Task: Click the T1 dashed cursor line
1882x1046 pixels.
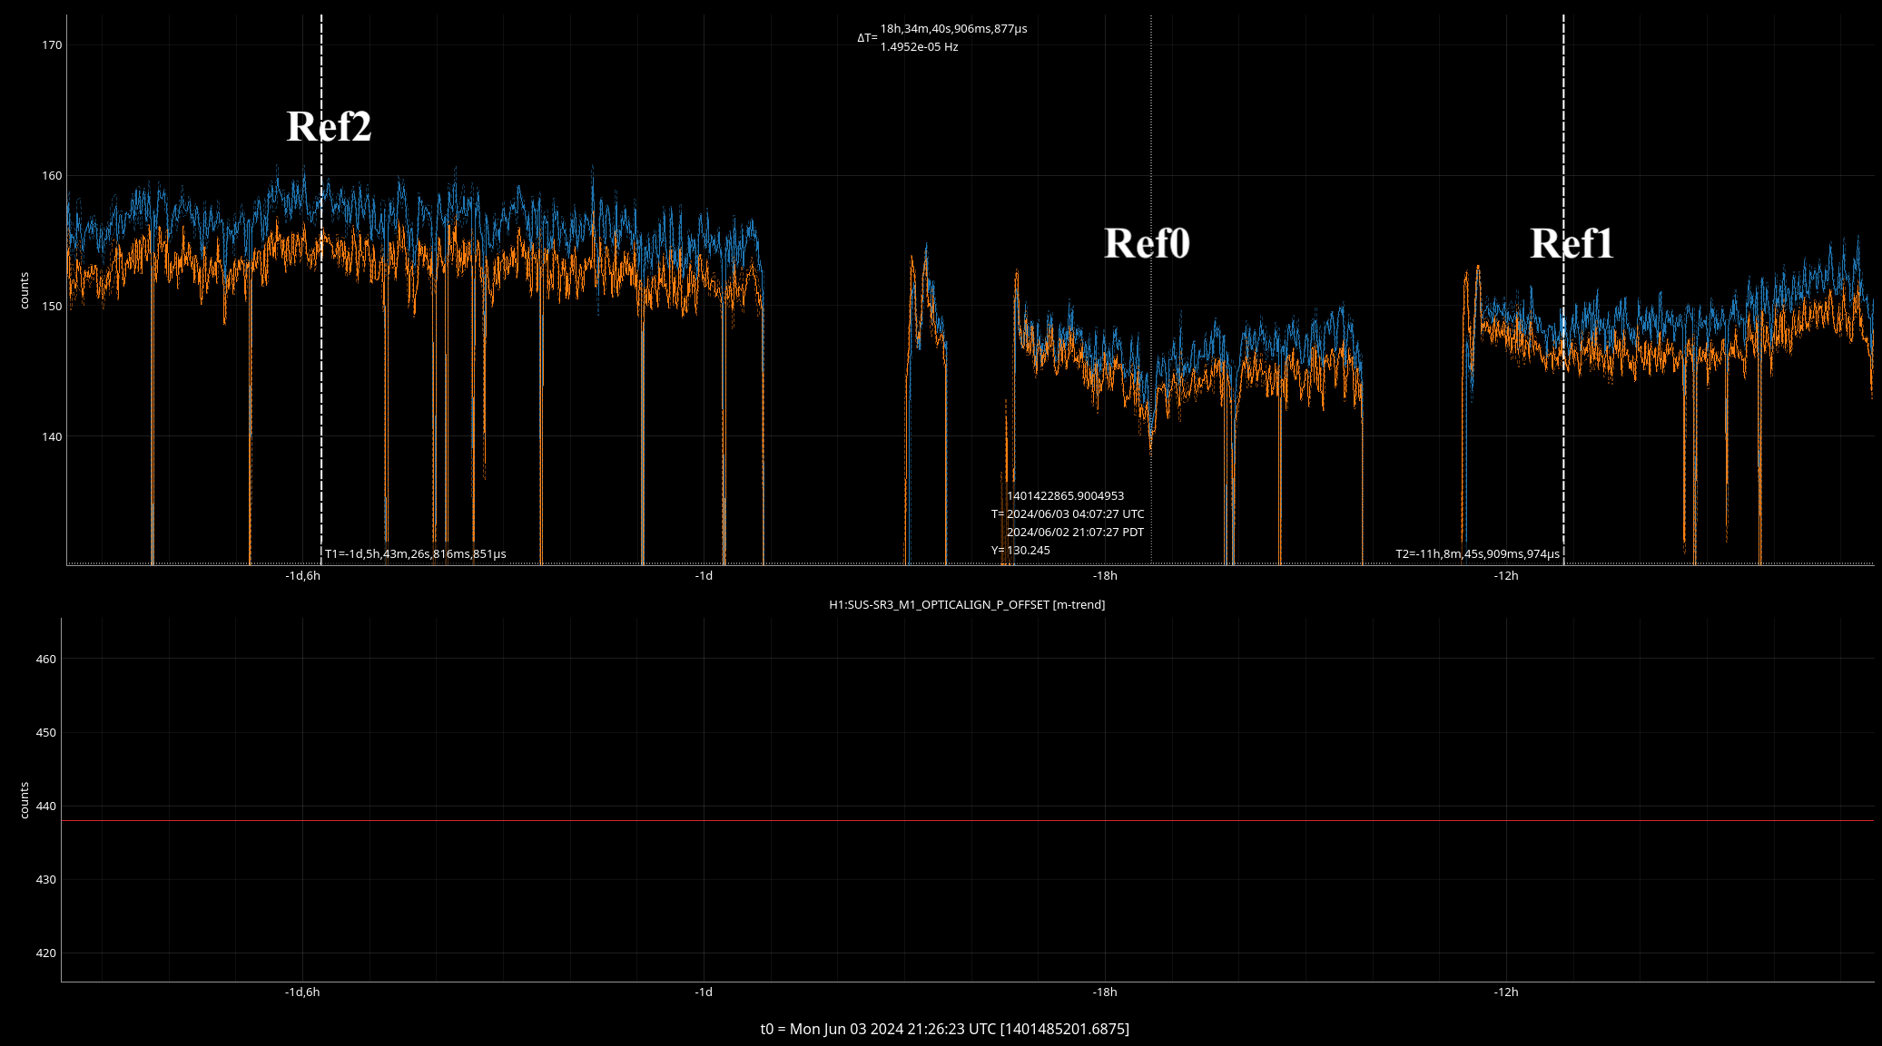Action: pyautogui.click(x=321, y=73)
